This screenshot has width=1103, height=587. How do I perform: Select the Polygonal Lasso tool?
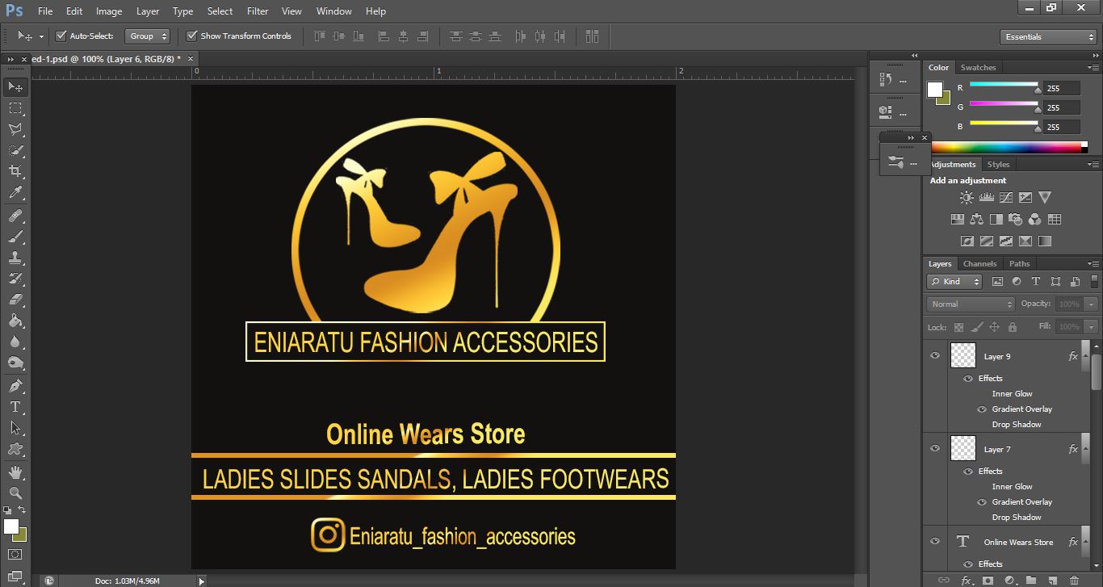[15, 129]
